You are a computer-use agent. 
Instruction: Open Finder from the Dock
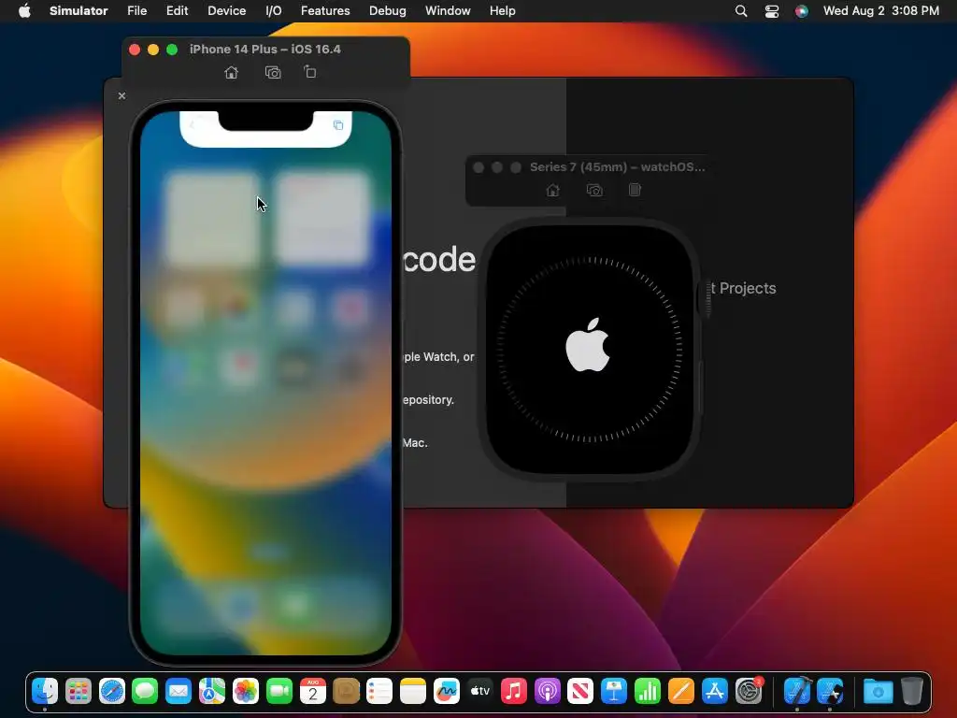45,691
